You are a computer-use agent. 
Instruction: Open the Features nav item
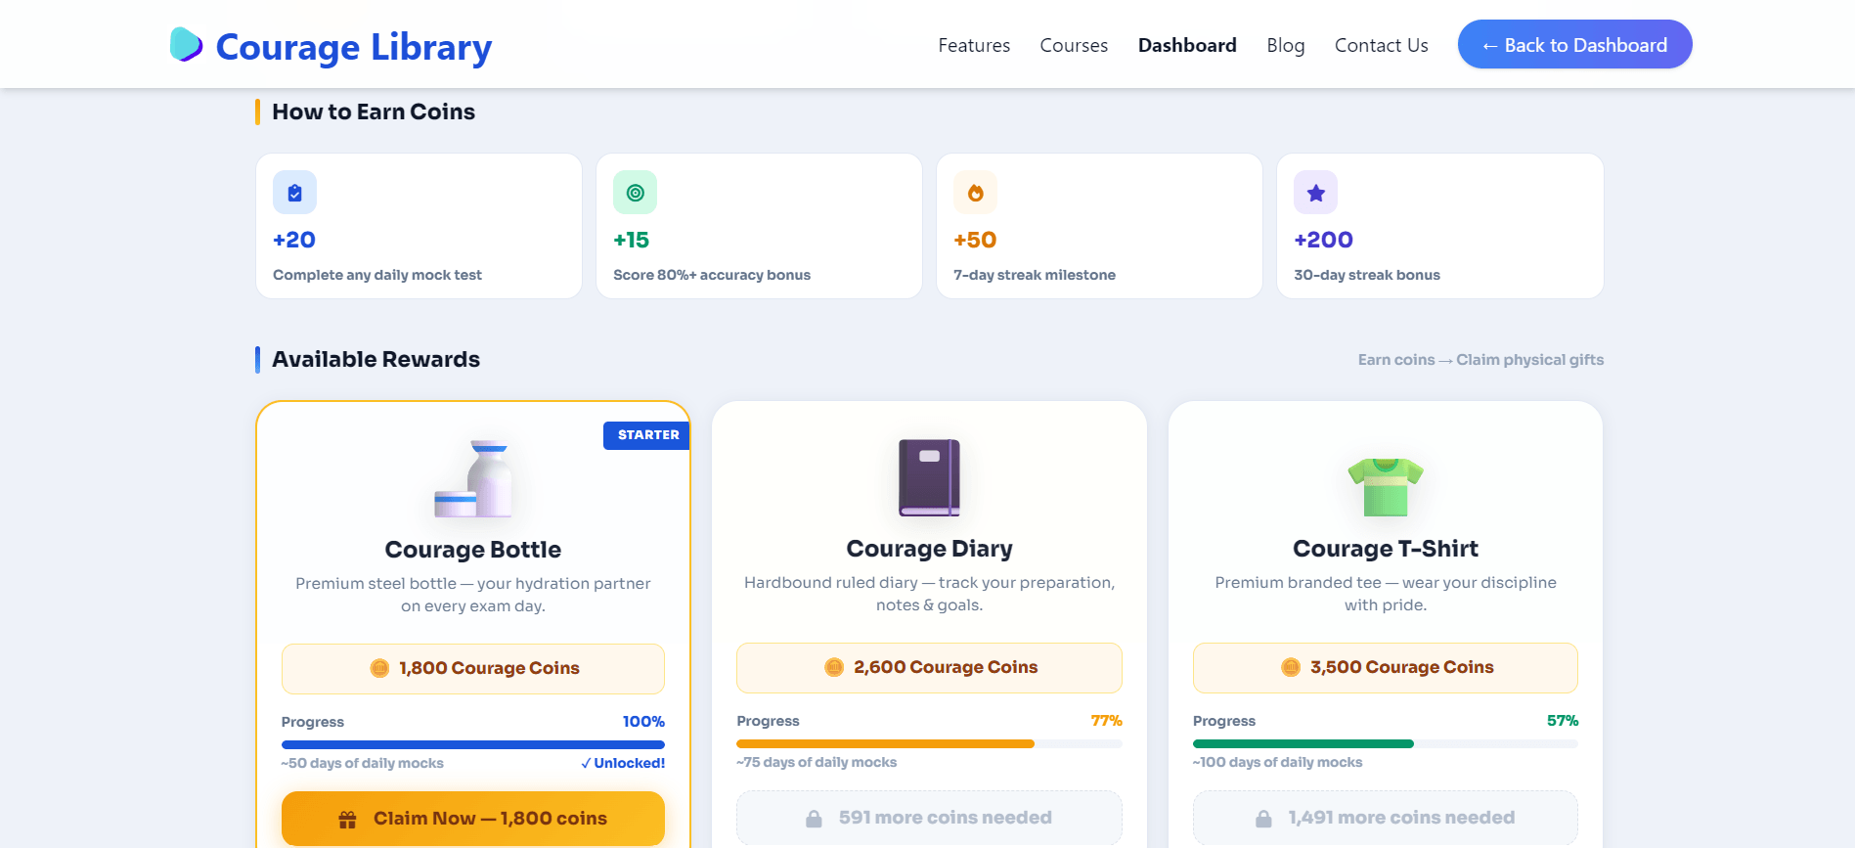click(x=974, y=45)
